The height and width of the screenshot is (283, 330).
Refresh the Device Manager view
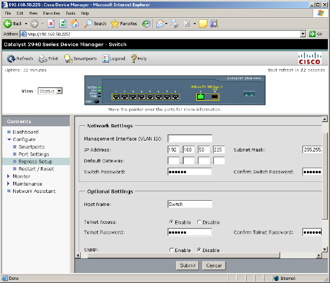[x=20, y=59]
